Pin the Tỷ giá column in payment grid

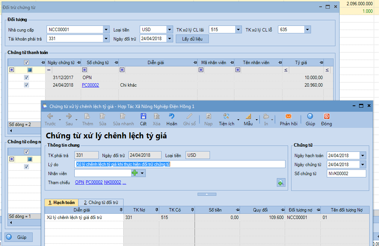[321, 63]
